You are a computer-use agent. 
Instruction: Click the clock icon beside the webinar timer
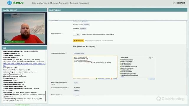tap(174, 3)
